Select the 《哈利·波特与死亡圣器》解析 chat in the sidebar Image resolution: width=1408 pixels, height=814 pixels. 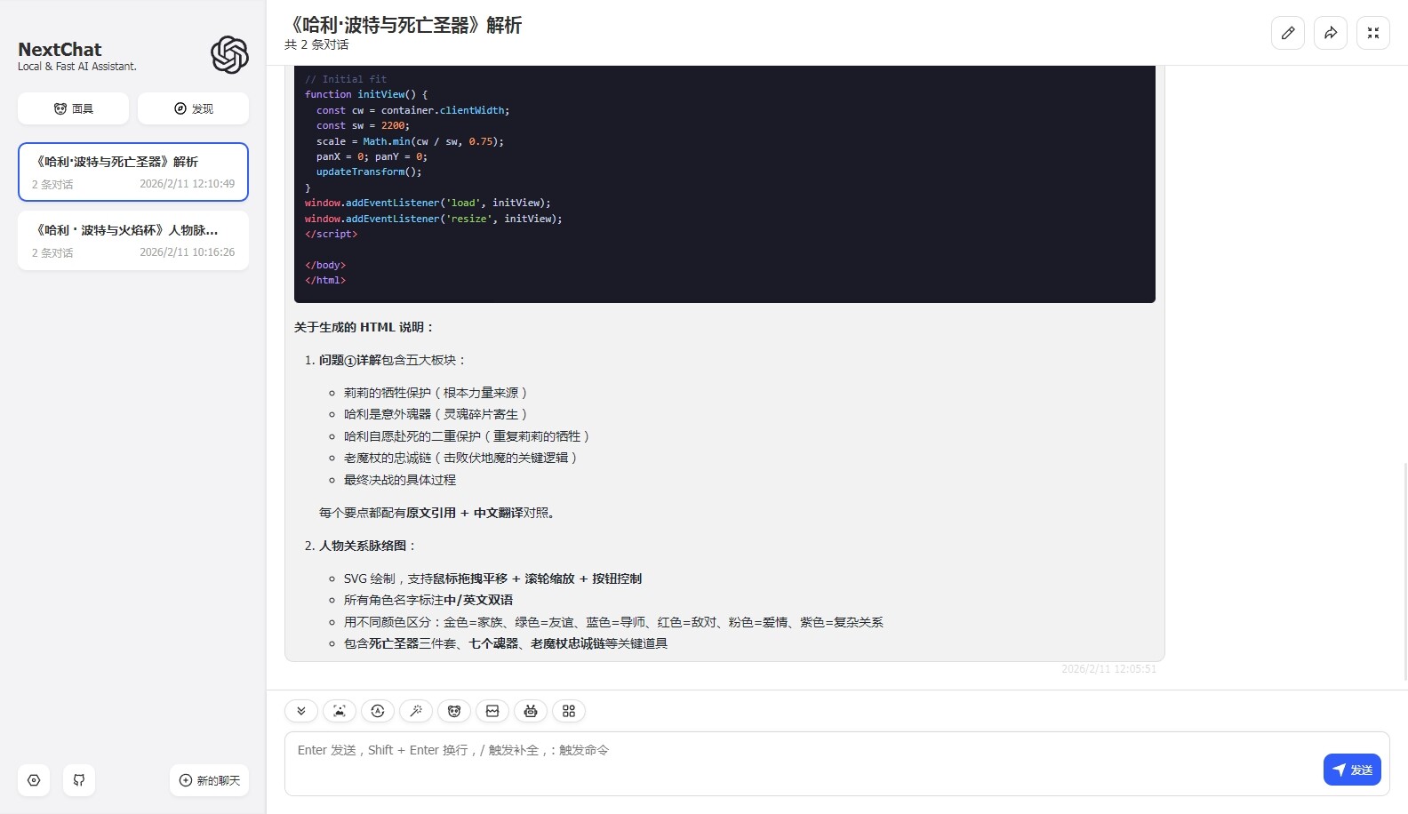click(133, 172)
